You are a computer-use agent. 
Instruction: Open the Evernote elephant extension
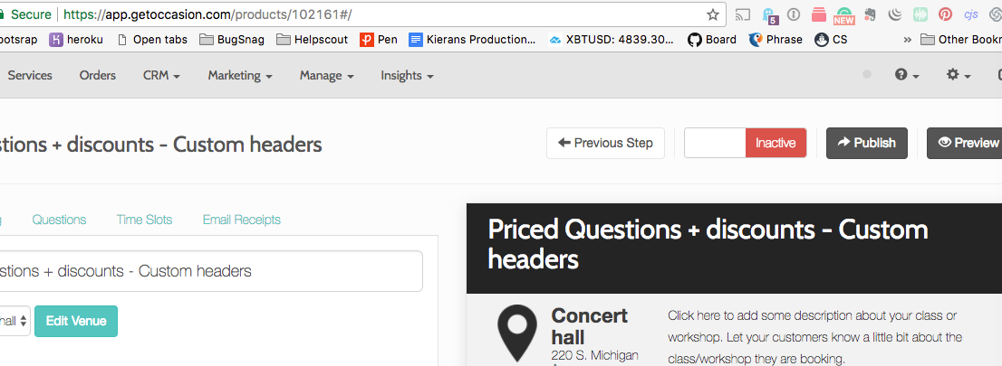(869, 14)
